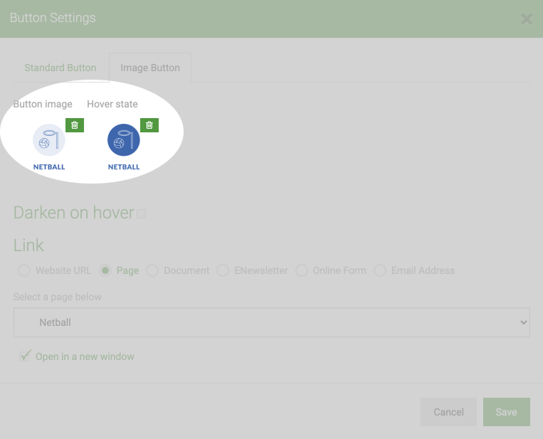Image resolution: width=543 pixels, height=439 pixels.
Task: Close the Button Settings dialog
Action: [527, 19]
